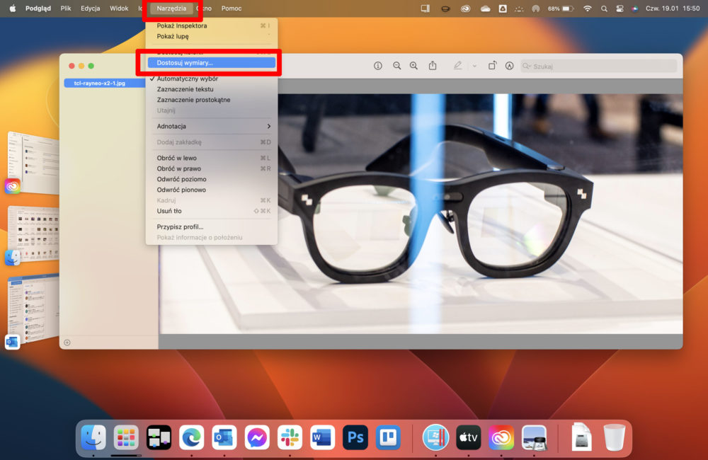Choose Odwróć poziomo
This screenshot has height=460, width=708.
(211, 179)
